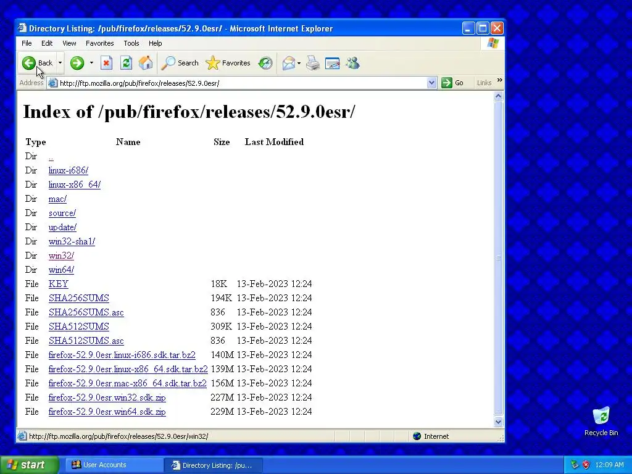Open the win32-sha1/ directory link
Viewport: 632px width, 474px height.
(x=72, y=241)
